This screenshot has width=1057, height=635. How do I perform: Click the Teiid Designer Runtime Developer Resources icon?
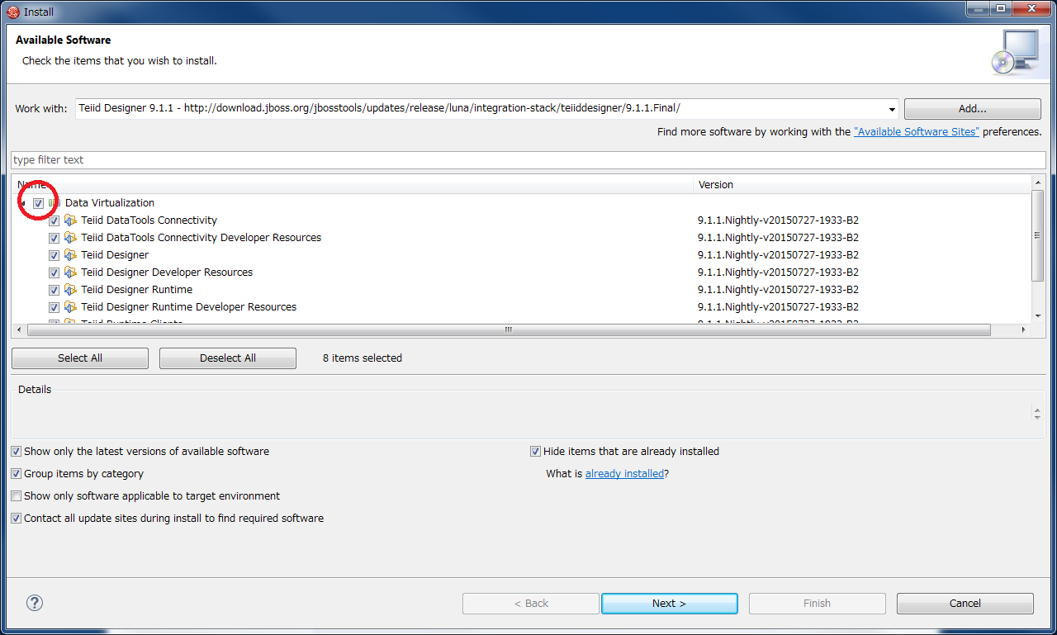(70, 307)
